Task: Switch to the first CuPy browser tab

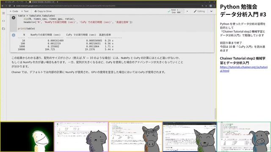Action: click(x=14, y=2)
